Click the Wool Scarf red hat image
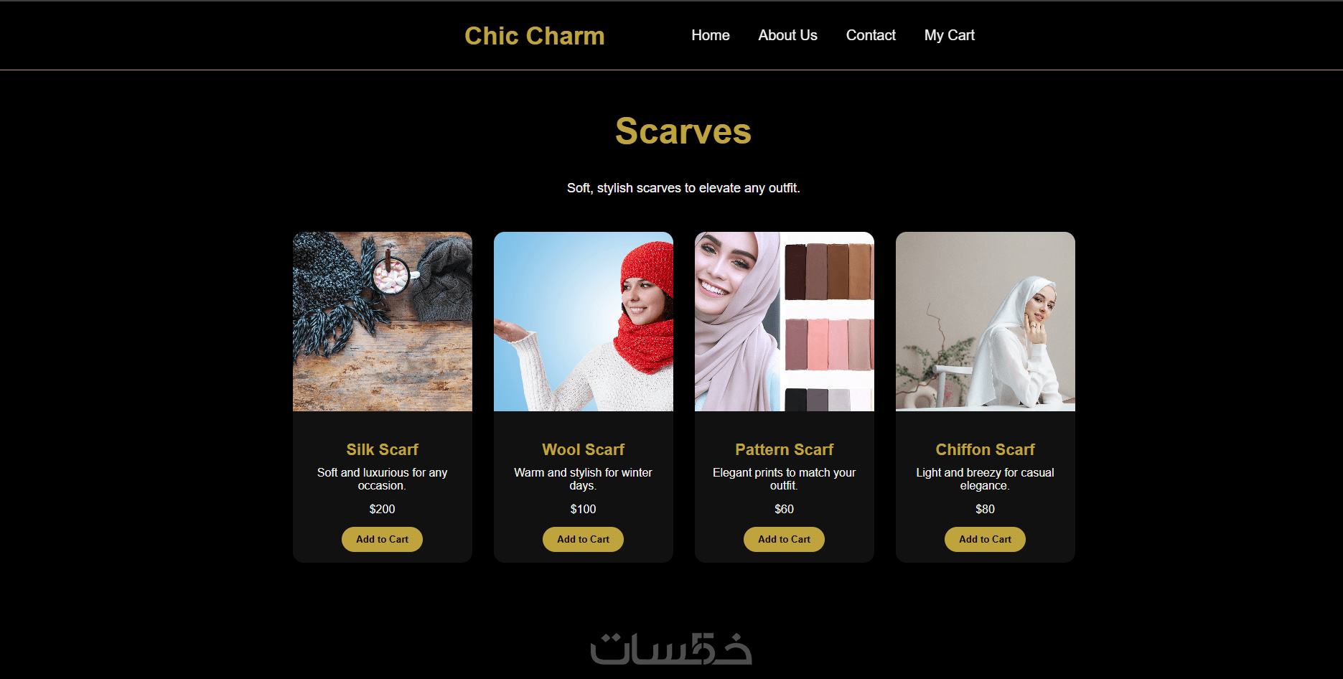This screenshot has height=679, width=1343. click(584, 322)
